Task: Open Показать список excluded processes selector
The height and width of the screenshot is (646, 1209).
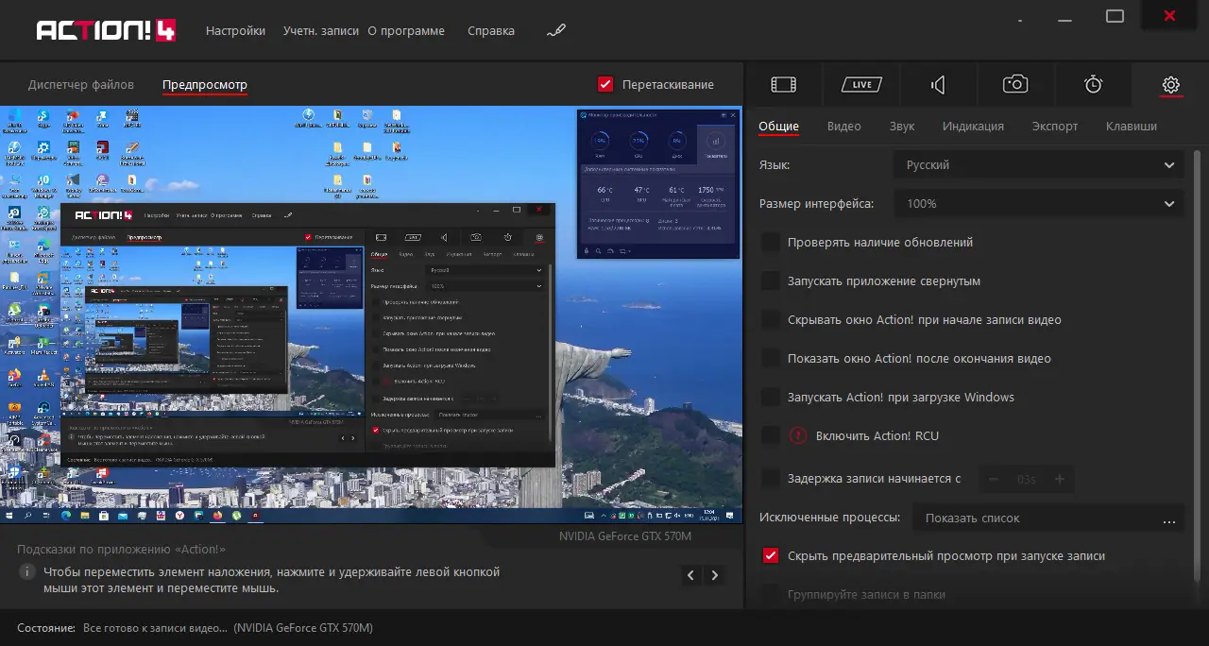Action: [1048, 518]
